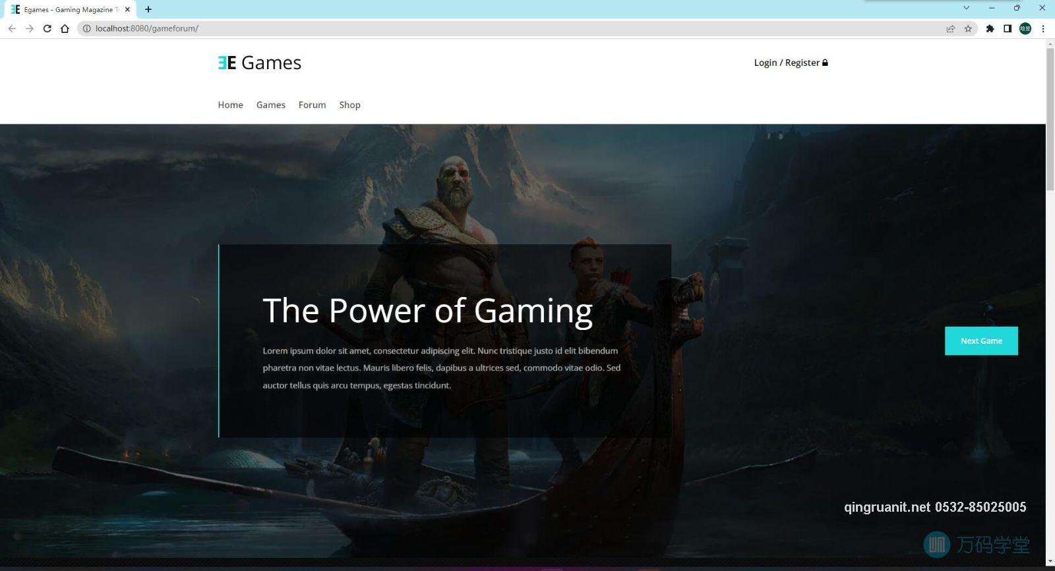The height and width of the screenshot is (571, 1055).
Task: Open the Login / Register link
Action: [x=791, y=63]
